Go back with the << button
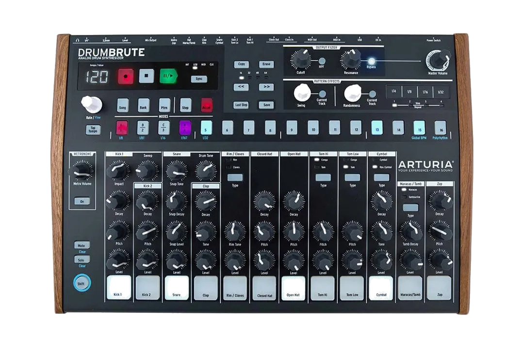 coord(241,87)
